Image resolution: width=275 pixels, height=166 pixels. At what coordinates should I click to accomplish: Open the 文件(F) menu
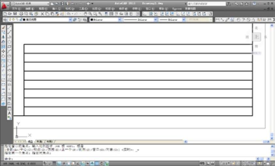pyautogui.click(x=17, y=8)
